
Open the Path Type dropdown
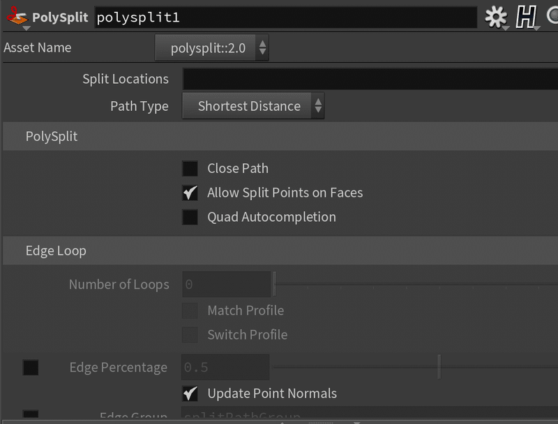click(x=253, y=107)
